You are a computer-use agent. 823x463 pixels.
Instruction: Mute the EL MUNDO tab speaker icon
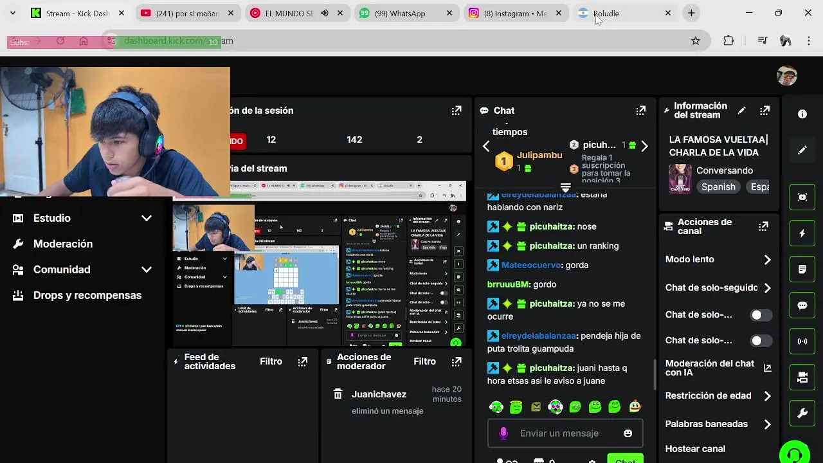pos(325,13)
